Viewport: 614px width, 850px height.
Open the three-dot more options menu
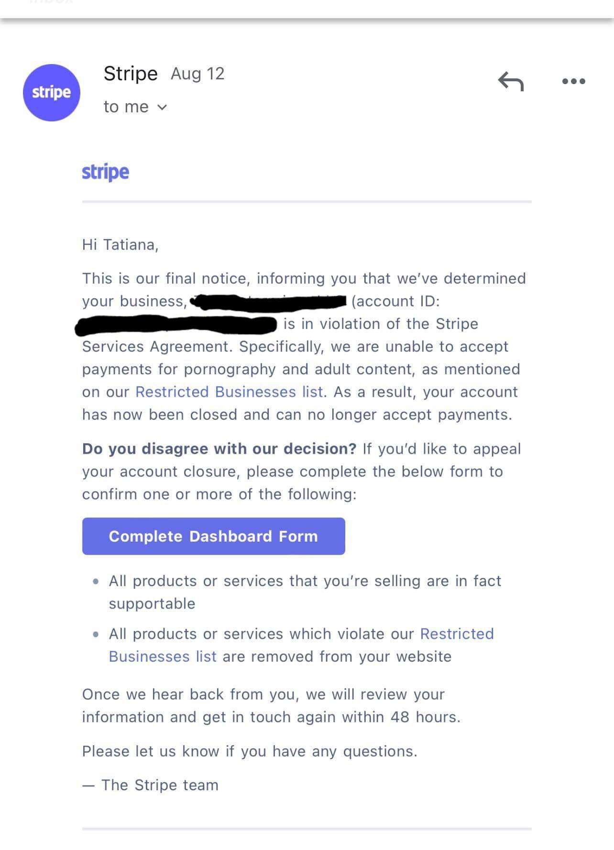click(x=573, y=81)
